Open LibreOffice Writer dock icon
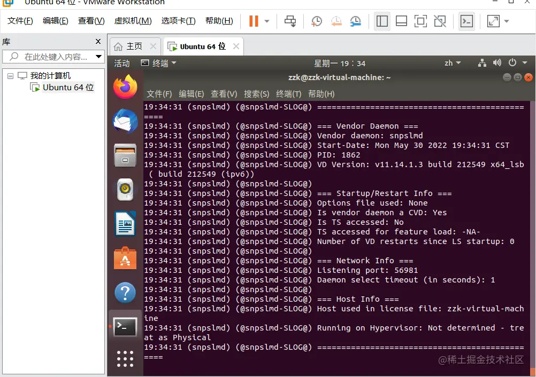This screenshot has width=536, height=377. tap(125, 224)
